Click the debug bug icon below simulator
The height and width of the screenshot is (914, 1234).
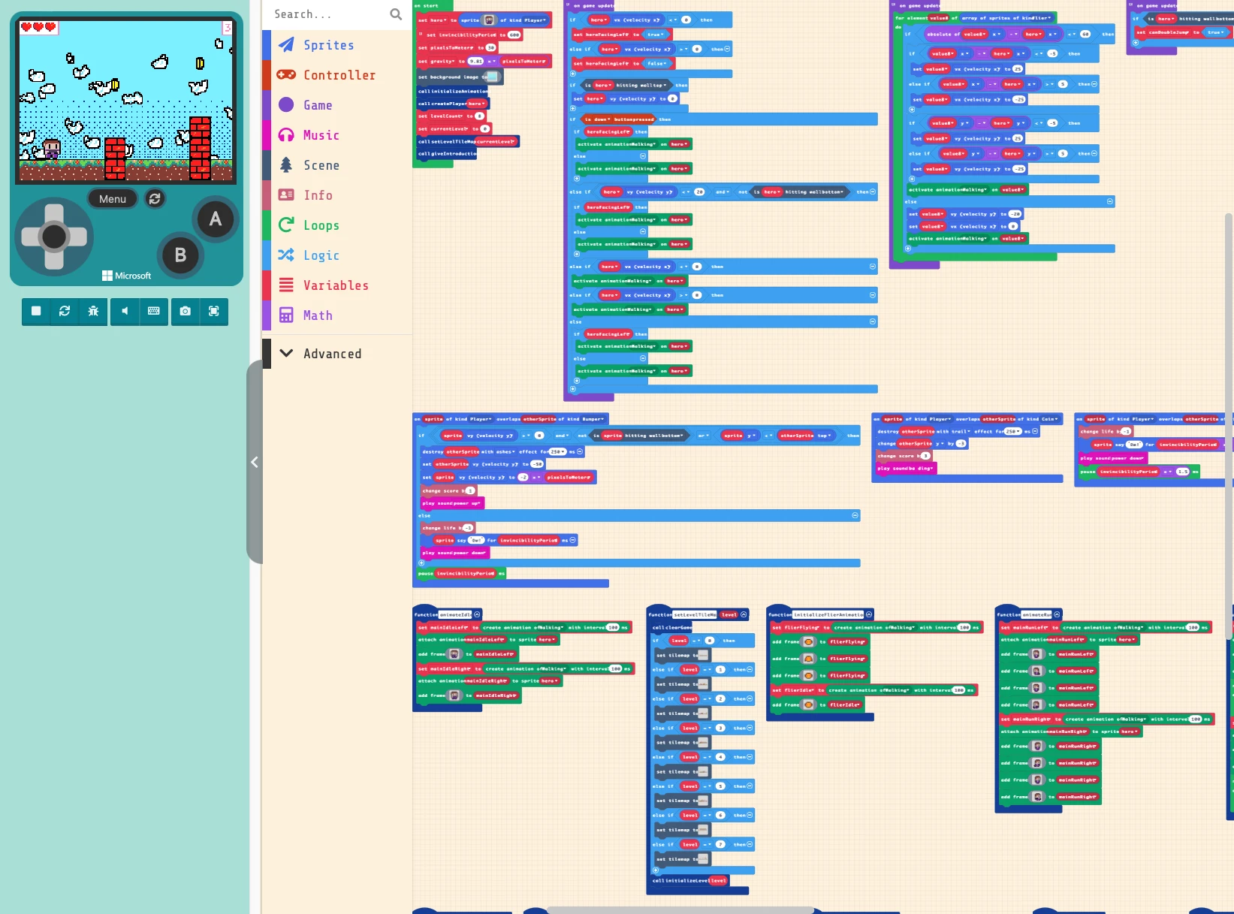(x=93, y=311)
